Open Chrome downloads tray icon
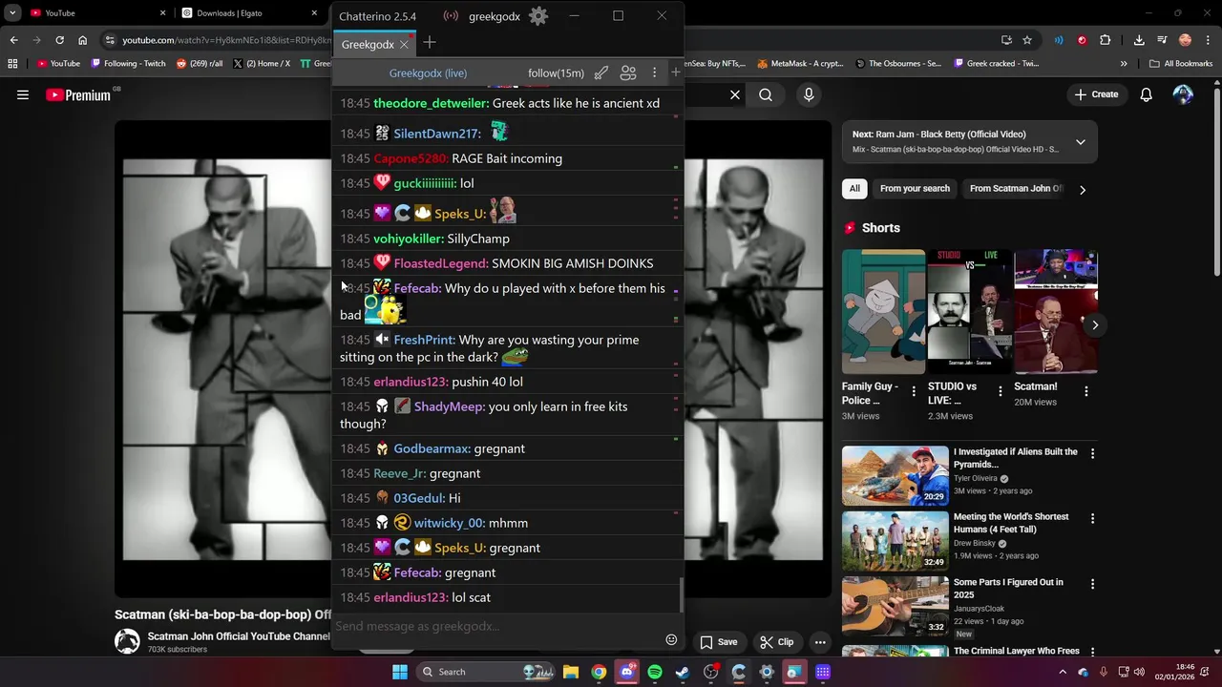Viewport: 1222px width, 687px height. pyautogui.click(x=1139, y=40)
